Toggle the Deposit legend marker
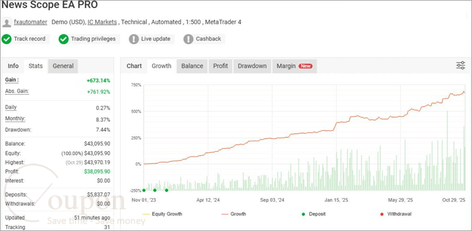The image size is (472, 231). (x=313, y=214)
